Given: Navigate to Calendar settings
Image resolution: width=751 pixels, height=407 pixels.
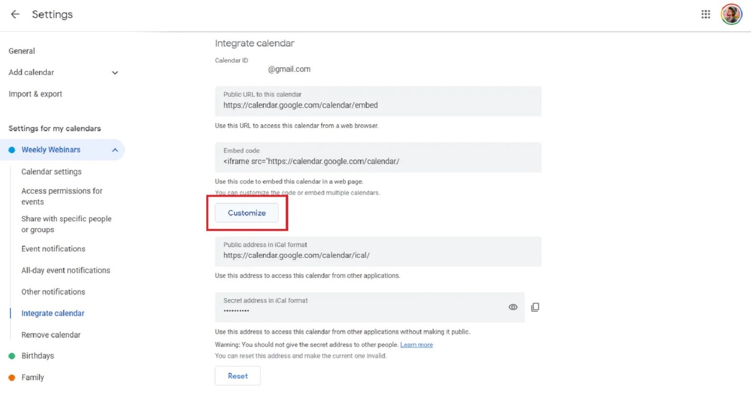Looking at the screenshot, I should [x=51, y=172].
